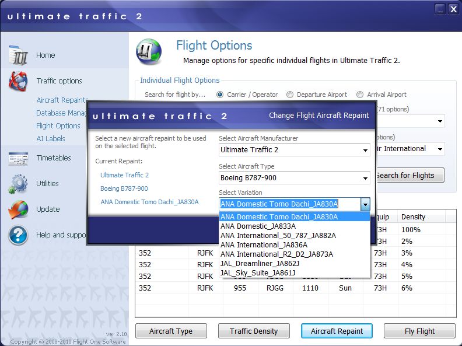Click the RJGG arrival cell

click(275, 288)
